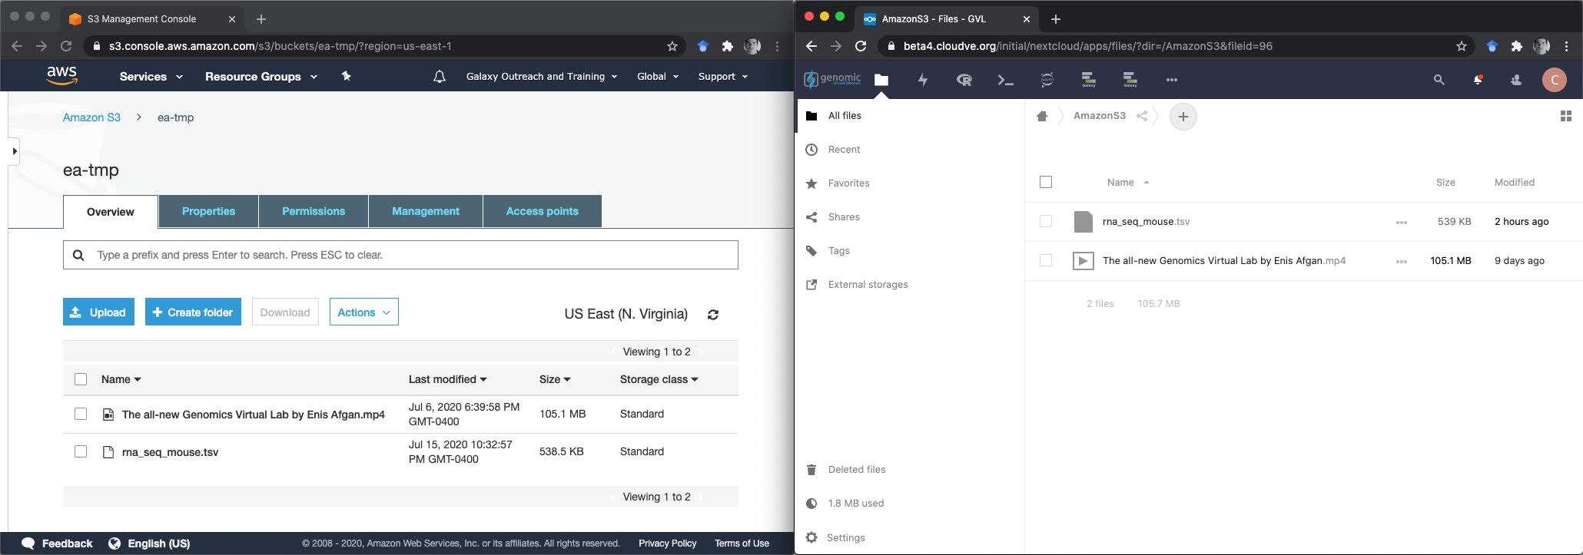Switch to grid view in Nextcloud files
The image size is (1583, 555).
click(x=1566, y=116)
